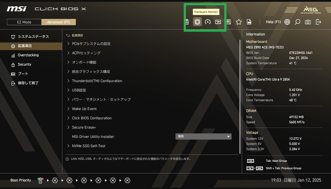Screen dimensions: 331x189
Task: Click the System 5V value 5.030 V
Action: coord(295,144)
